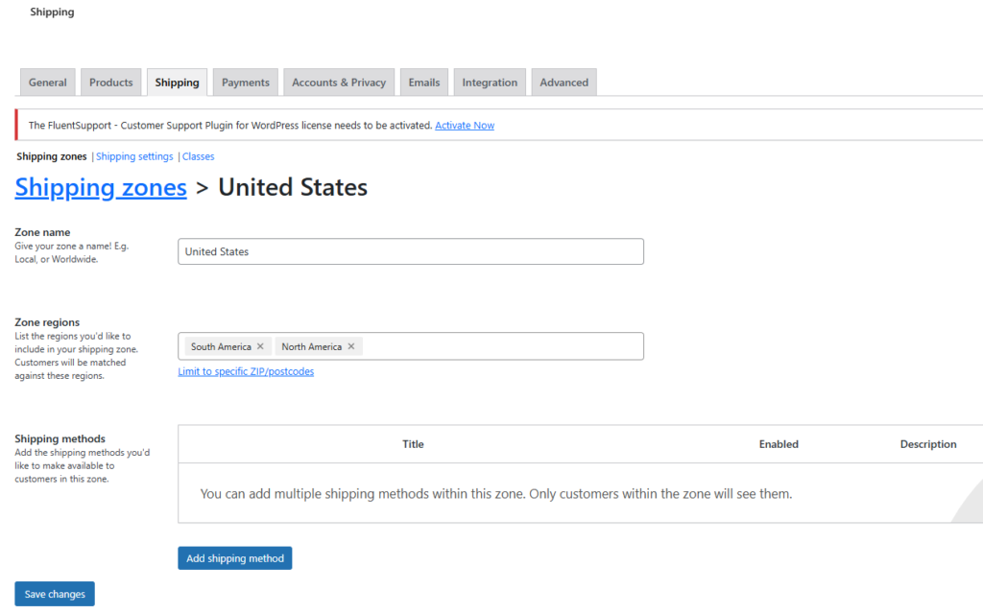
Task: Click the Activate Now license link
Action: point(465,126)
